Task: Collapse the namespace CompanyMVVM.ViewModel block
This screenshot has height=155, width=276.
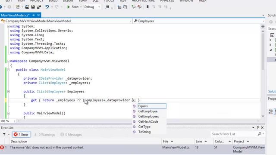Action: coord(8,61)
